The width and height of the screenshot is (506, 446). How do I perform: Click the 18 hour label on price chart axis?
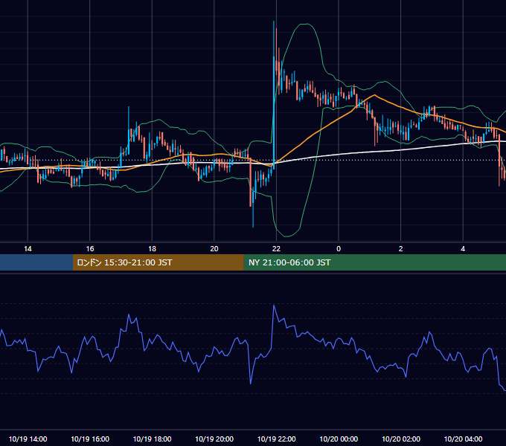tap(152, 249)
